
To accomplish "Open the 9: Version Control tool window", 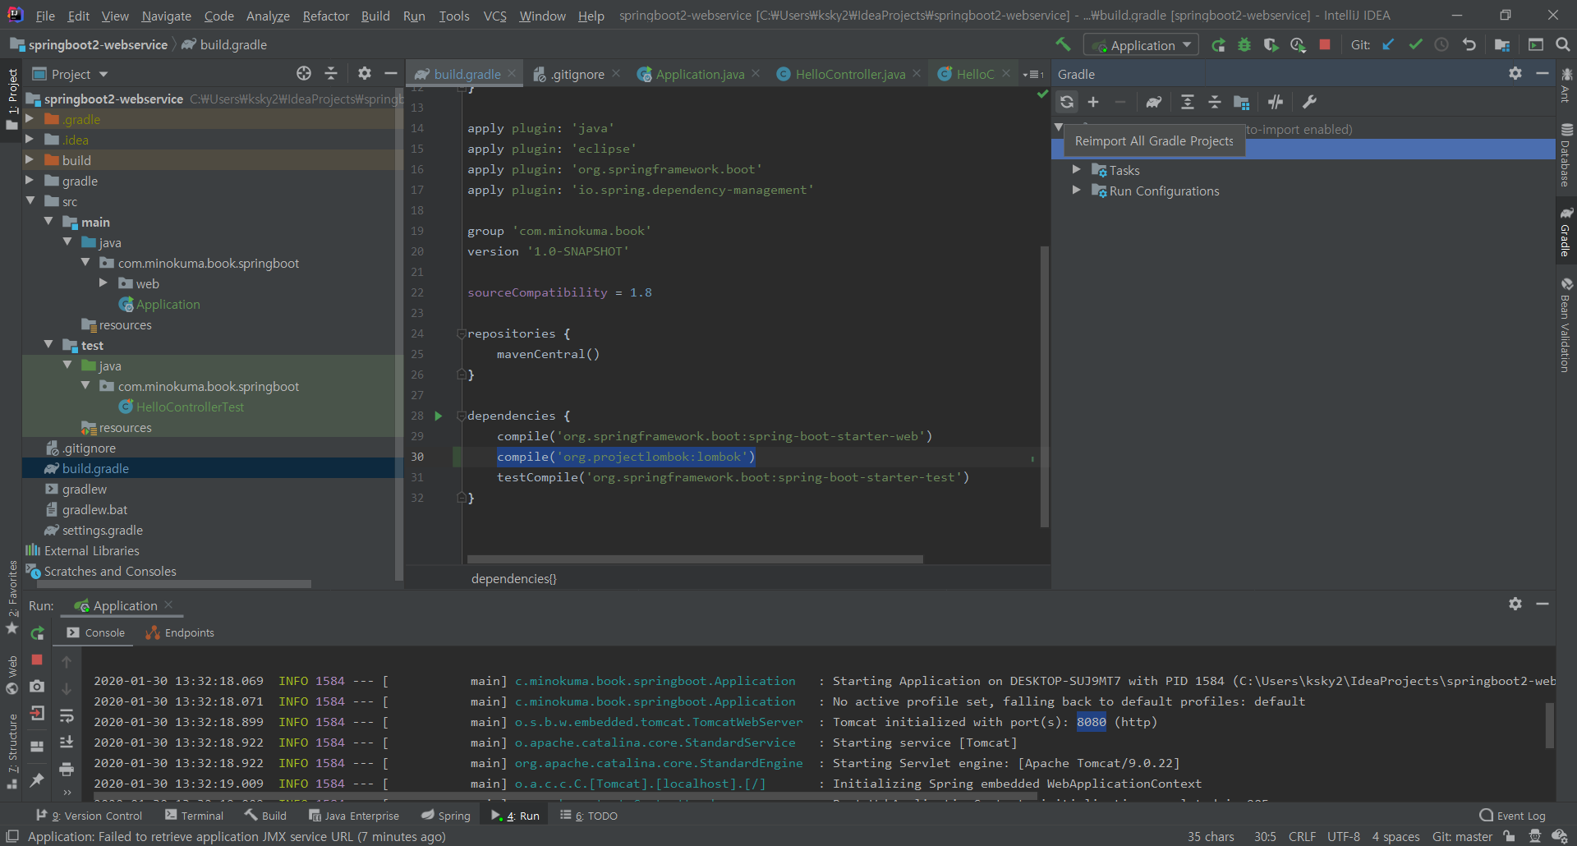I will coord(89,816).
